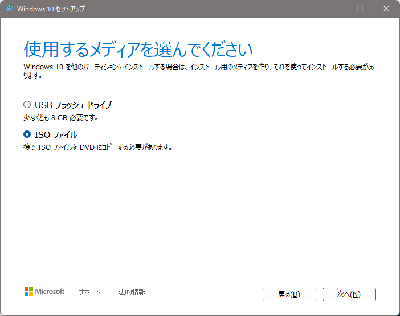This screenshot has width=400, height=316.
Task: Click the 使用するメディアを選んでください heading
Action: point(138,49)
